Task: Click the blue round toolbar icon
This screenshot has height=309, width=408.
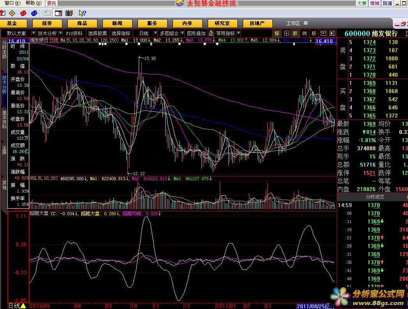Action: (x=34, y=13)
